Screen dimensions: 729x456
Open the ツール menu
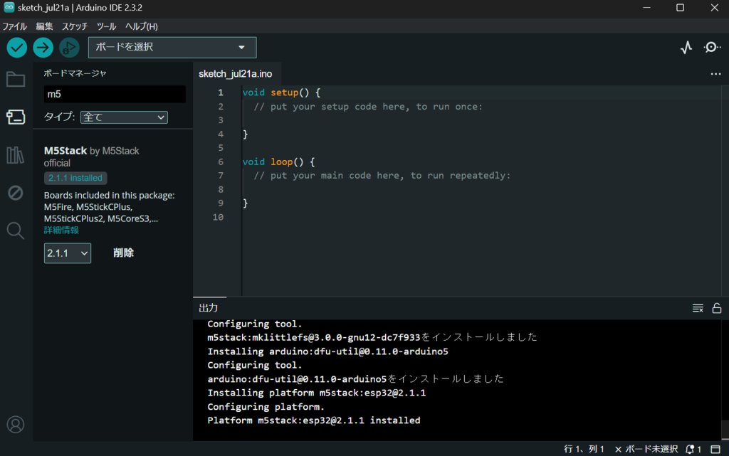click(107, 26)
